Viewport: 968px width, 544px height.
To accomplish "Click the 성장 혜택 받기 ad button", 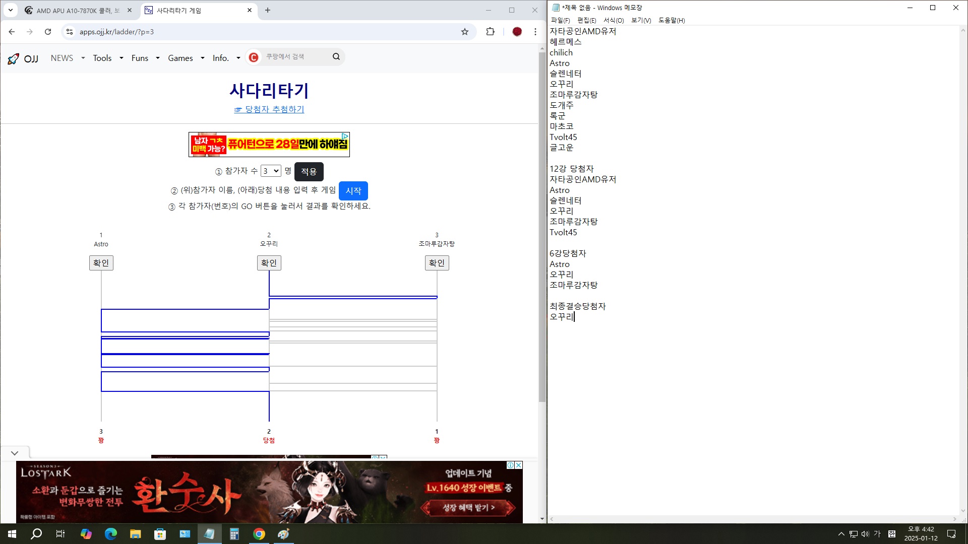I will 469,507.
